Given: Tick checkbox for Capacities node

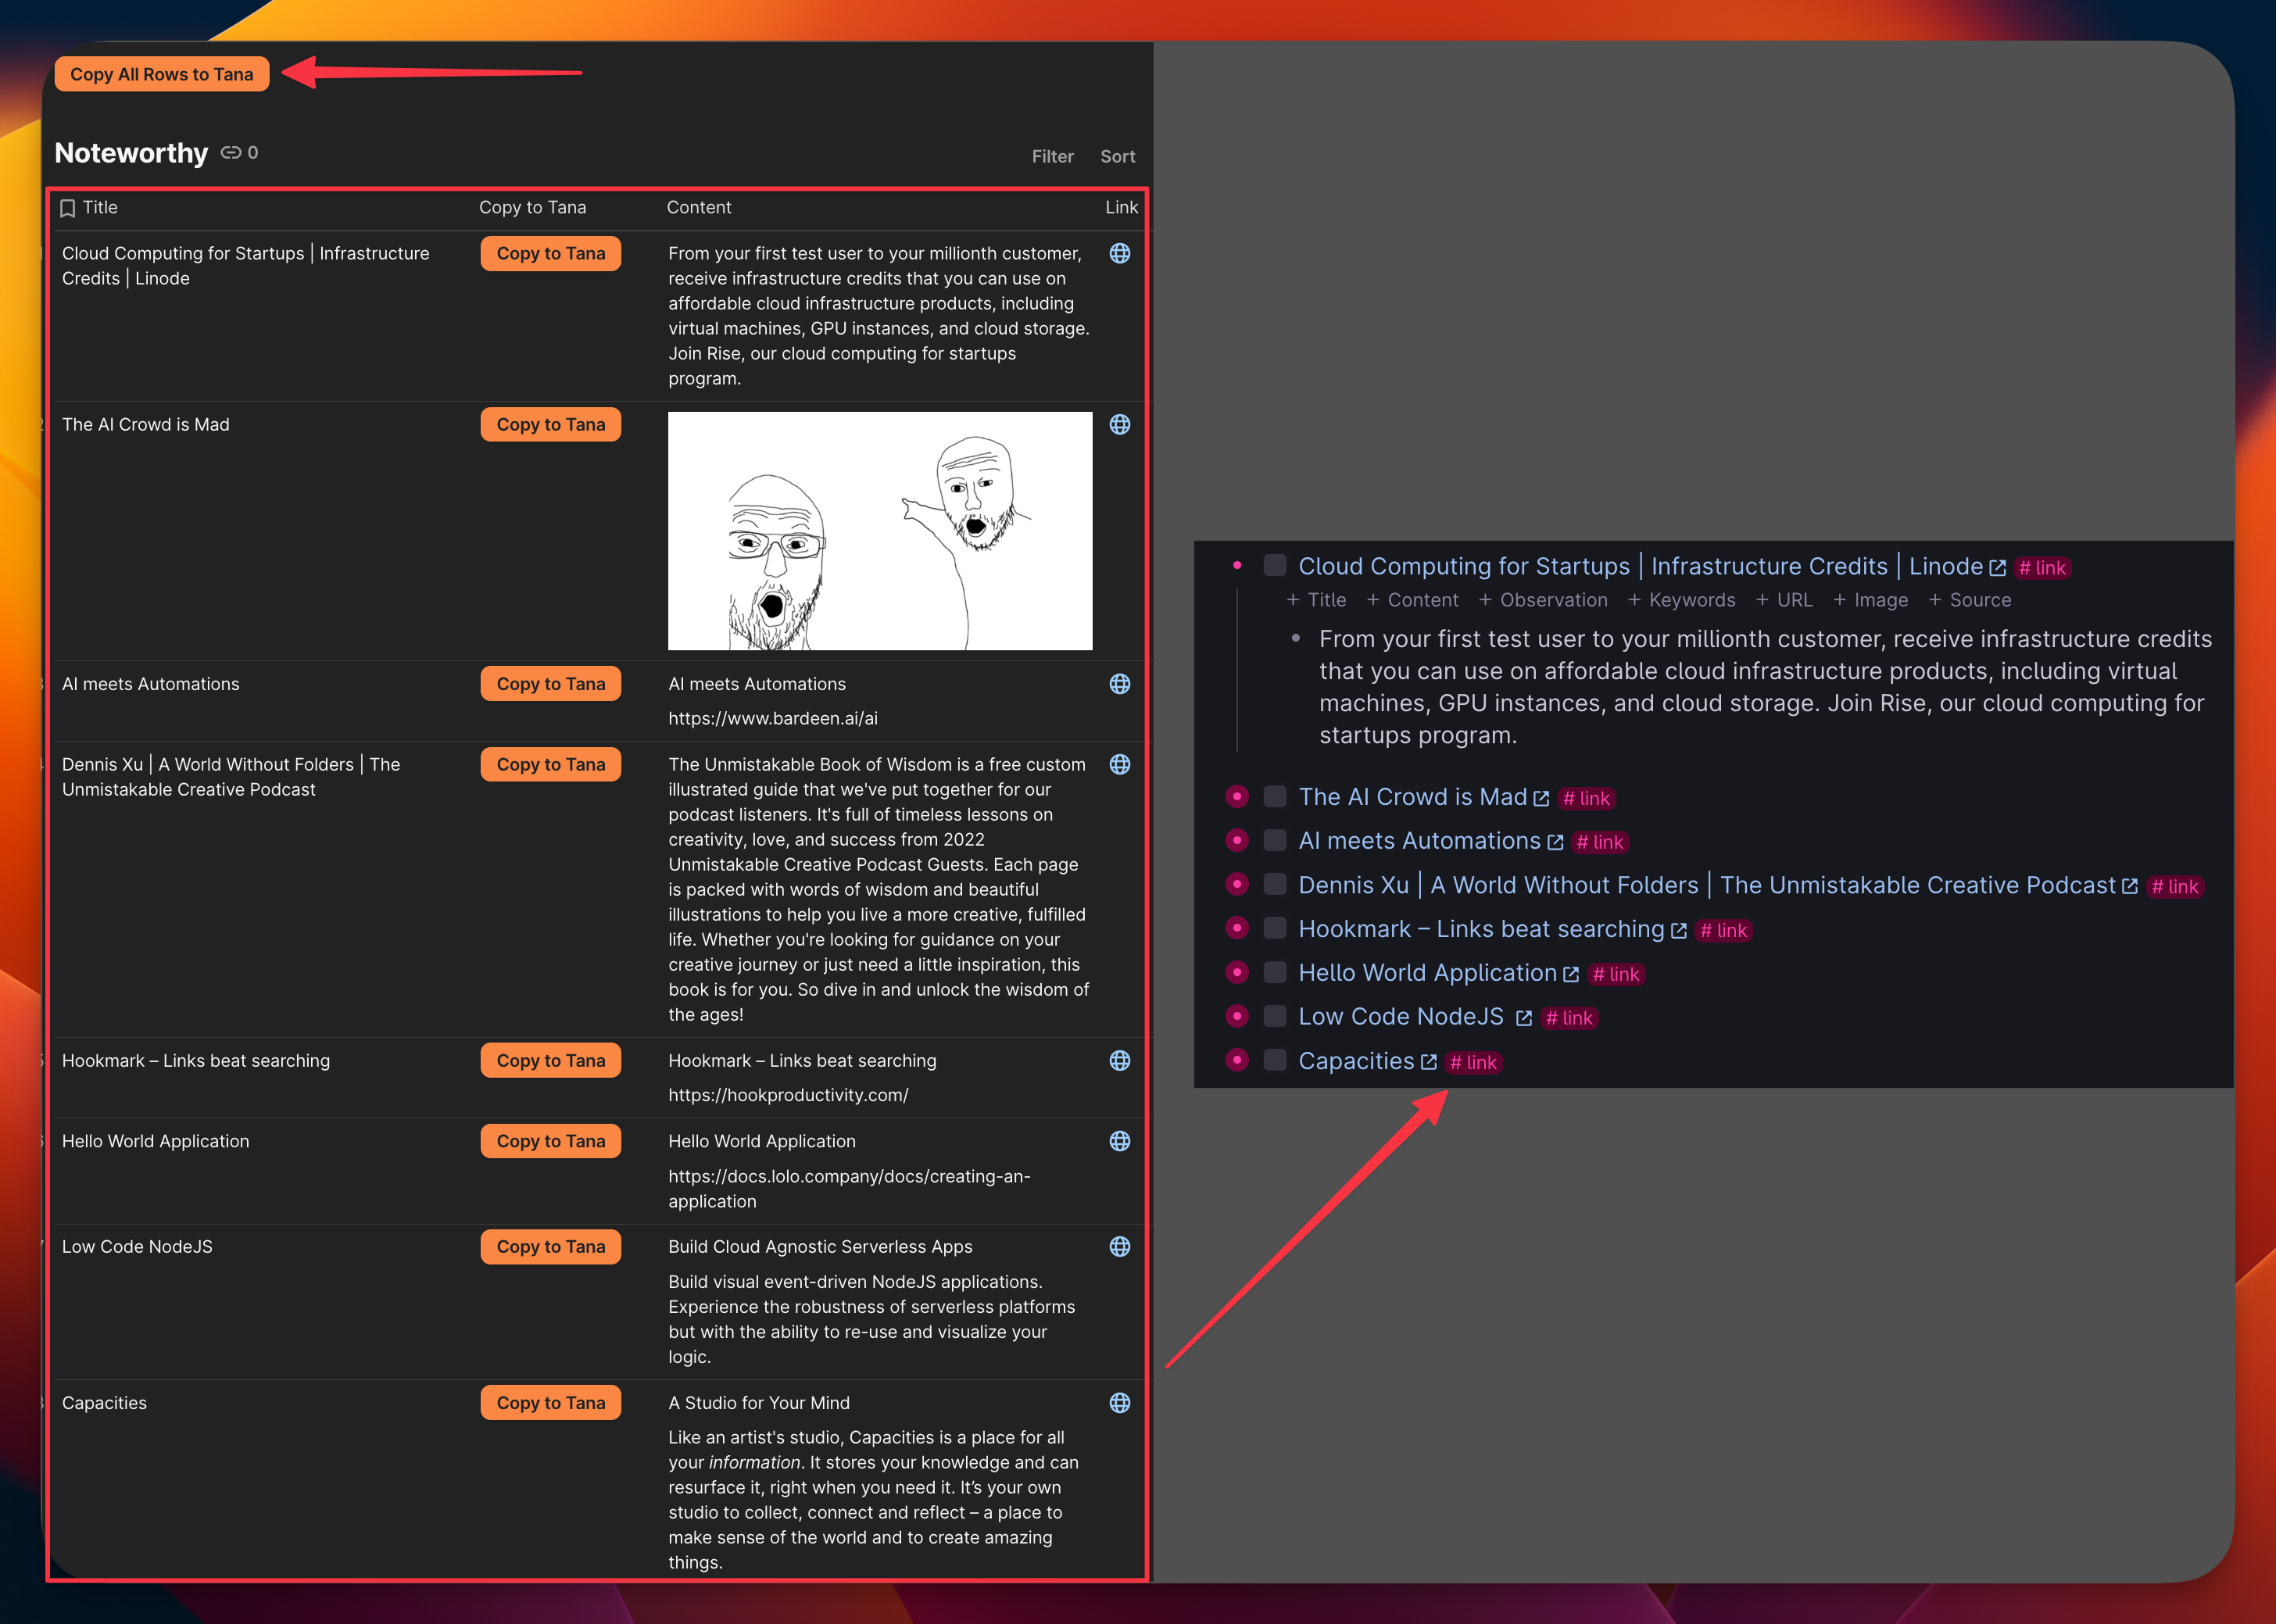Looking at the screenshot, I should coord(1275,1060).
